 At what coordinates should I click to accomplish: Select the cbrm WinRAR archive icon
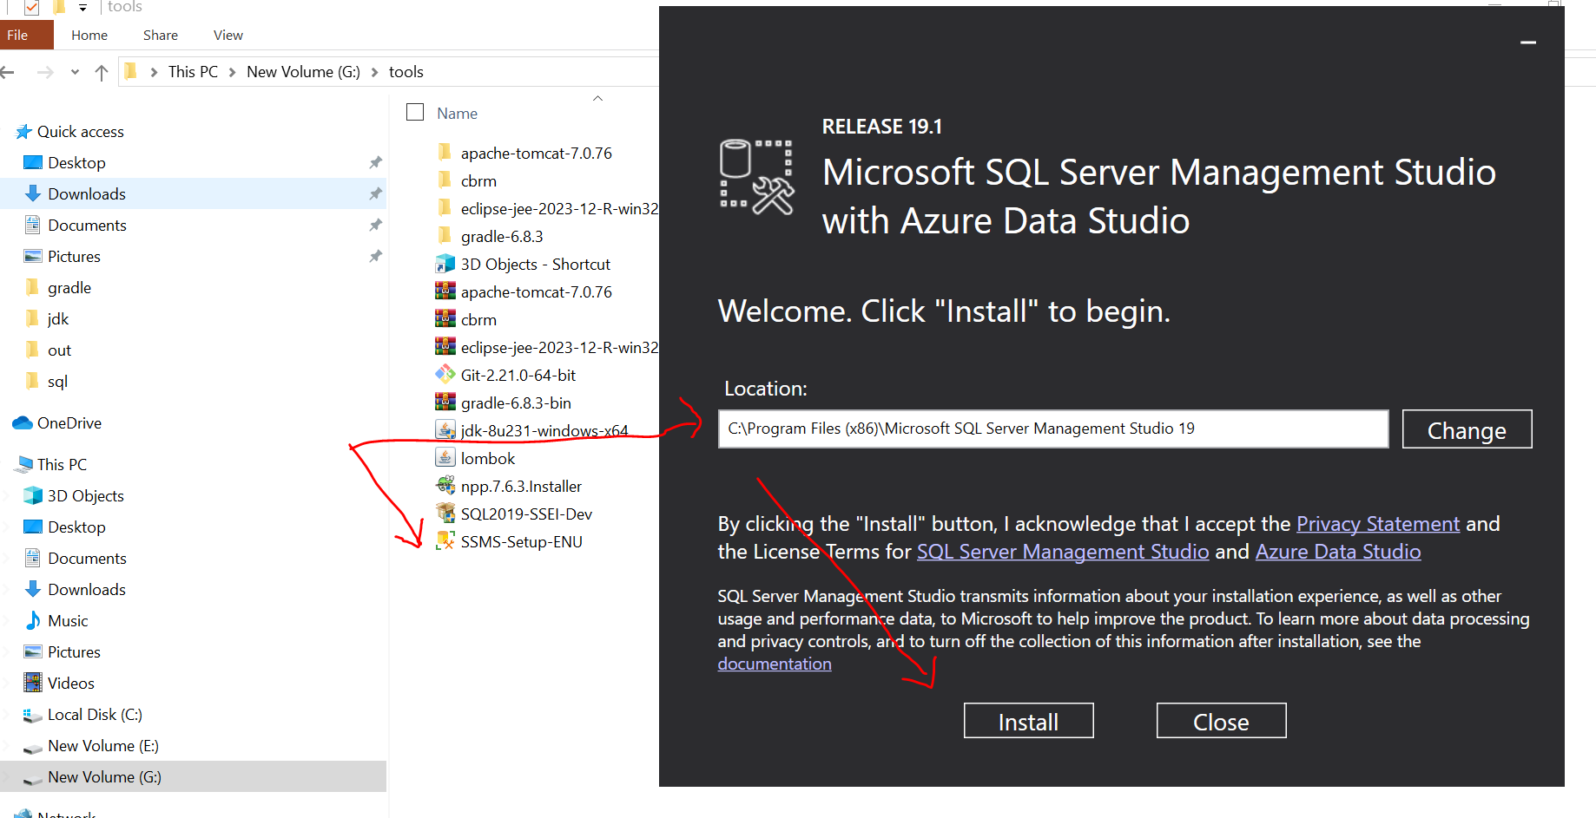445,319
